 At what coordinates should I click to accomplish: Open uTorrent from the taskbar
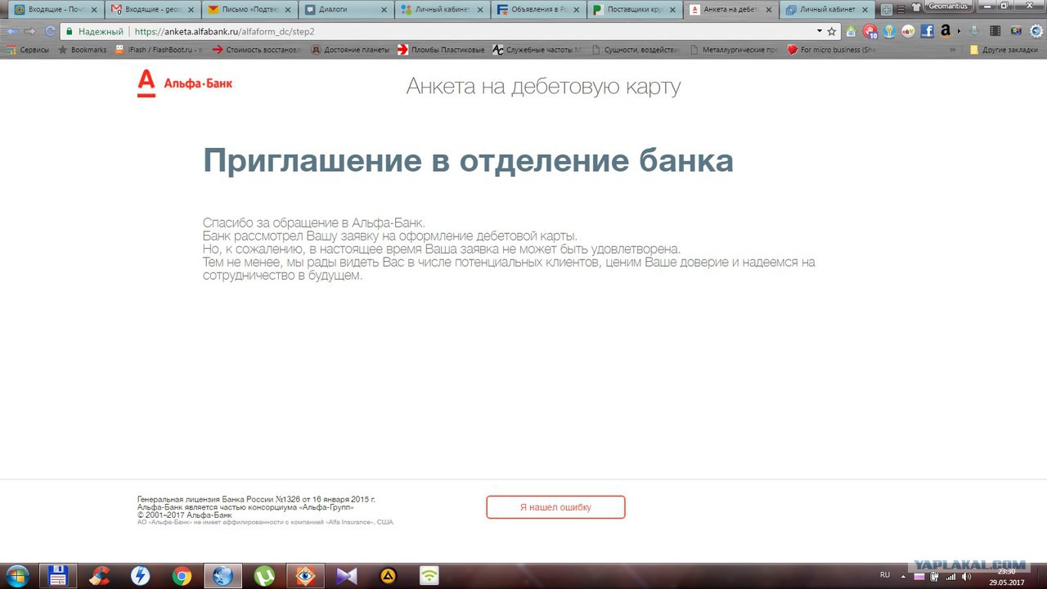pos(264,576)
